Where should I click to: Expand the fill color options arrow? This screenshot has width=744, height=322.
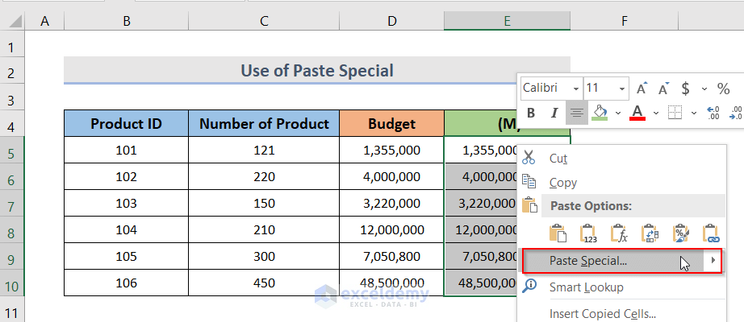617,113
